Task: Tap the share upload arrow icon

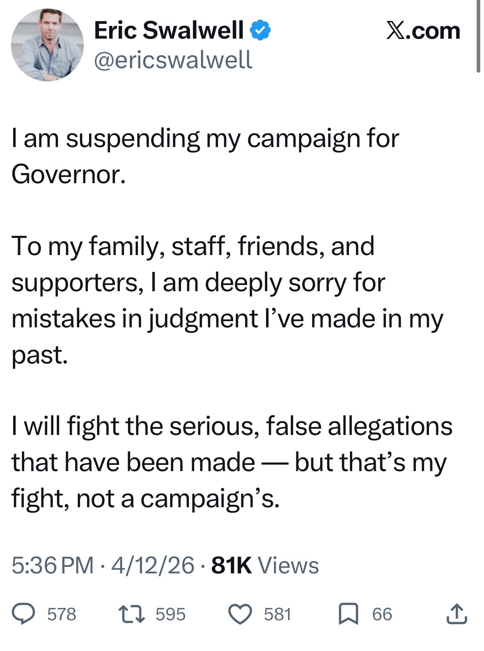Action: click(x=456, y=614)
